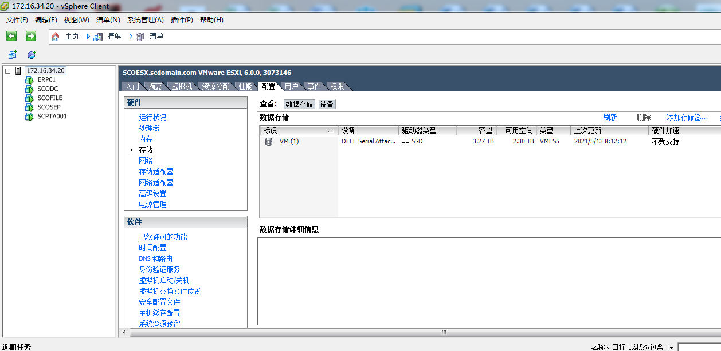This screenshot has width=721, height=351.
Task: Open the 清单(N) menu
Action: click(x=108, y=20)
